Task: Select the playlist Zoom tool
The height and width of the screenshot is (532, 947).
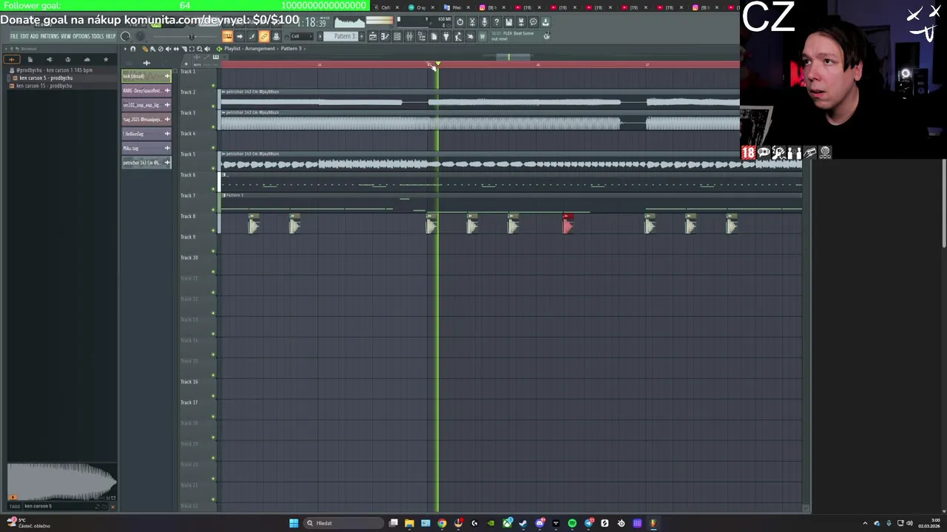Action: pos(199,49)
